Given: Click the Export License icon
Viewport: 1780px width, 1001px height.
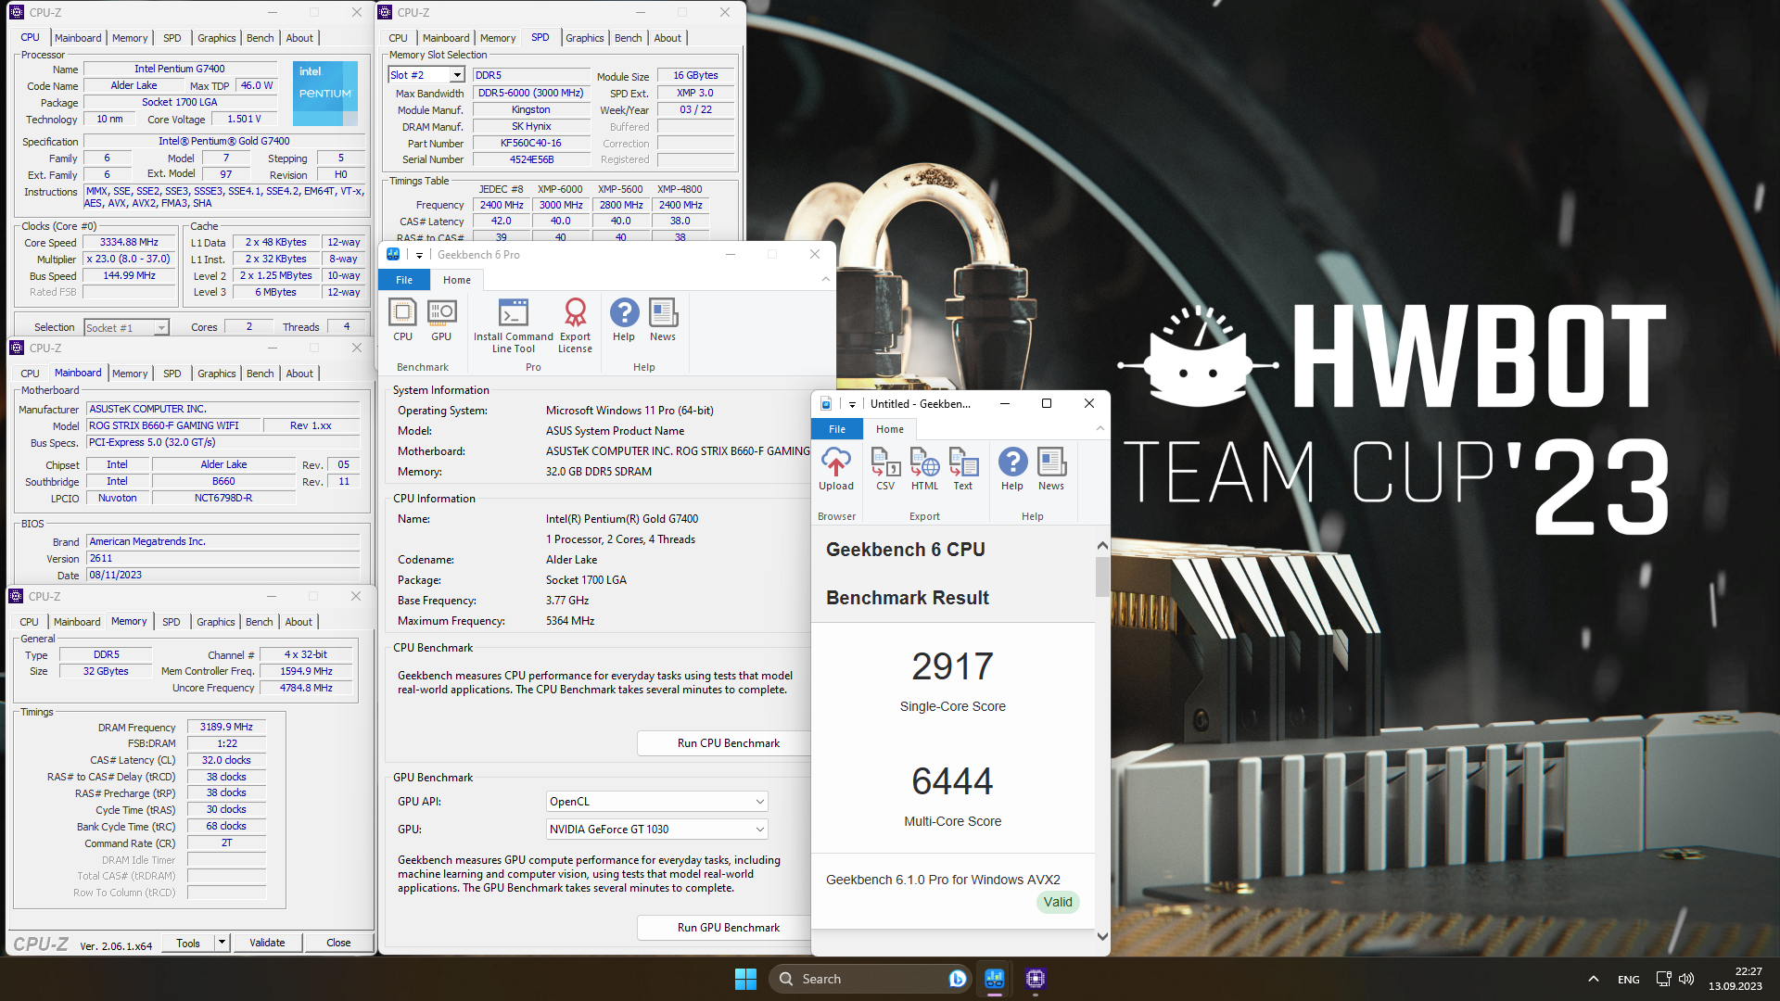Looking at the screenshot, I should tap(575, 325).
